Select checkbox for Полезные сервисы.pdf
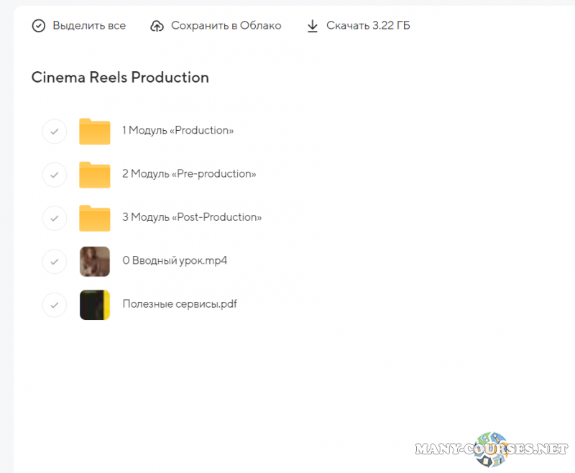 click(55, 305)
